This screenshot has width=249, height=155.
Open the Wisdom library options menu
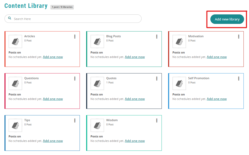(157, 121)
